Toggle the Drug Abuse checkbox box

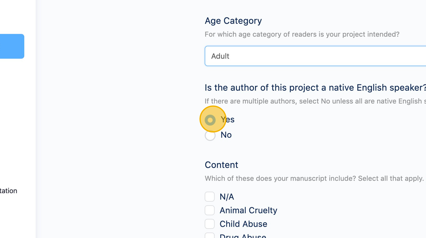point(210,236)
